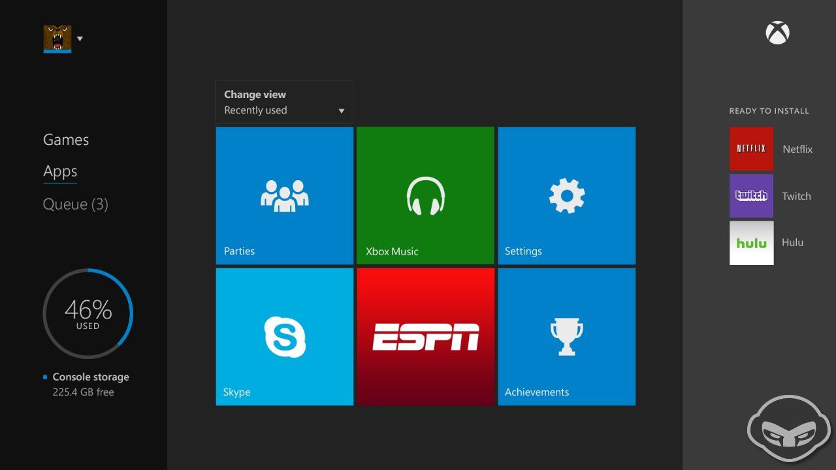836x470 pixels.
Task: Click the Xbox logo in top right
Action: (x=777, y=33)
